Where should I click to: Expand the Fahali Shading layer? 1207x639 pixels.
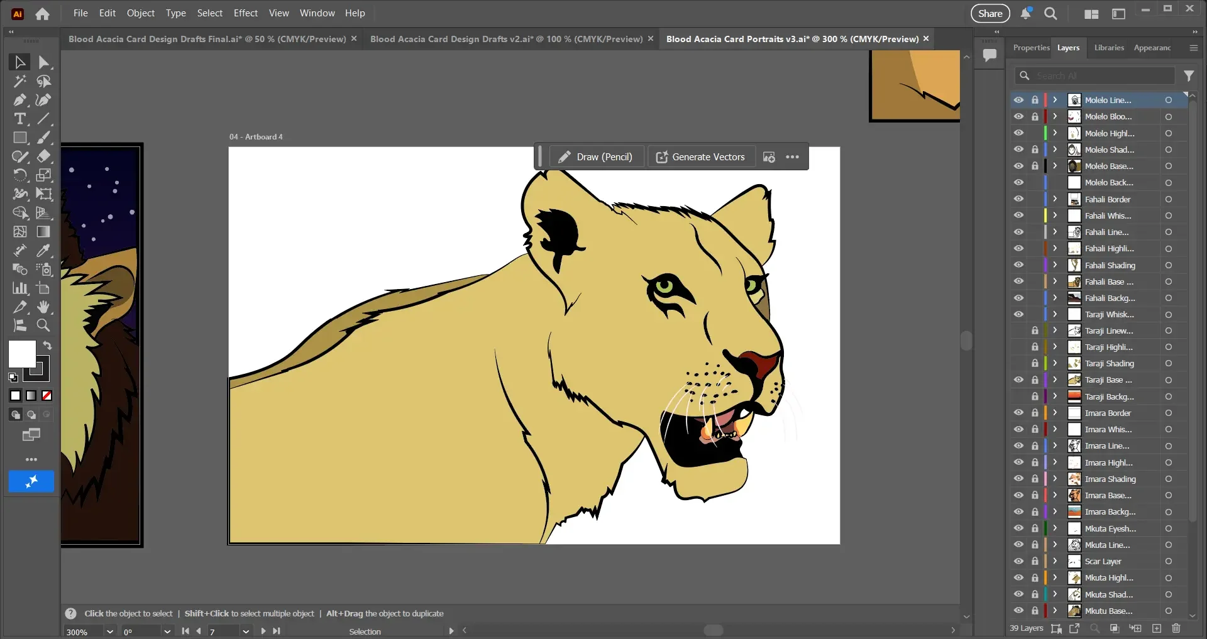(1055, 265)
